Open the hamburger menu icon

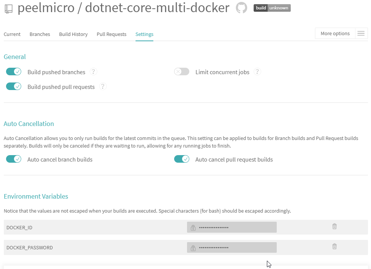(361, 33)
